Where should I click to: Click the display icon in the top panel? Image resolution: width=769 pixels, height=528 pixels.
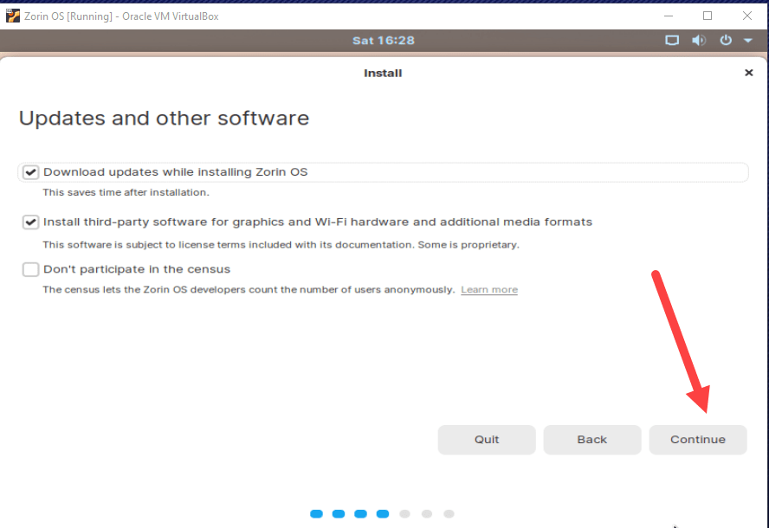click(x=672, y=40)
